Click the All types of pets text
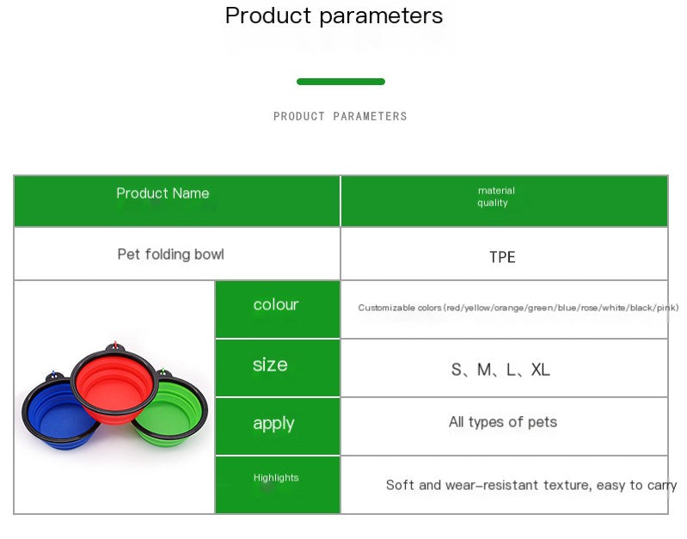687x539 pixels. [x=502, y=422]
